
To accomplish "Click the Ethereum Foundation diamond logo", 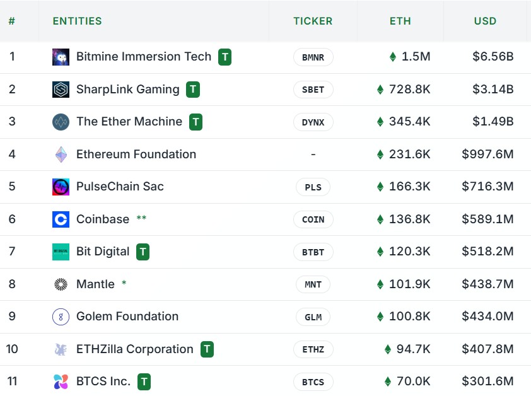I will click(61, 154).
